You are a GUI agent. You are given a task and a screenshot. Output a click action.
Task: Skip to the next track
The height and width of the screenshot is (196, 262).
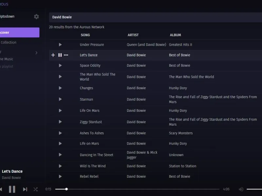tap(25, 189)
